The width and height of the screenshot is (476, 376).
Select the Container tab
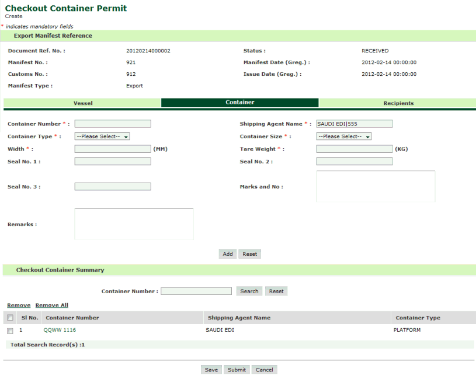point(240,103)
